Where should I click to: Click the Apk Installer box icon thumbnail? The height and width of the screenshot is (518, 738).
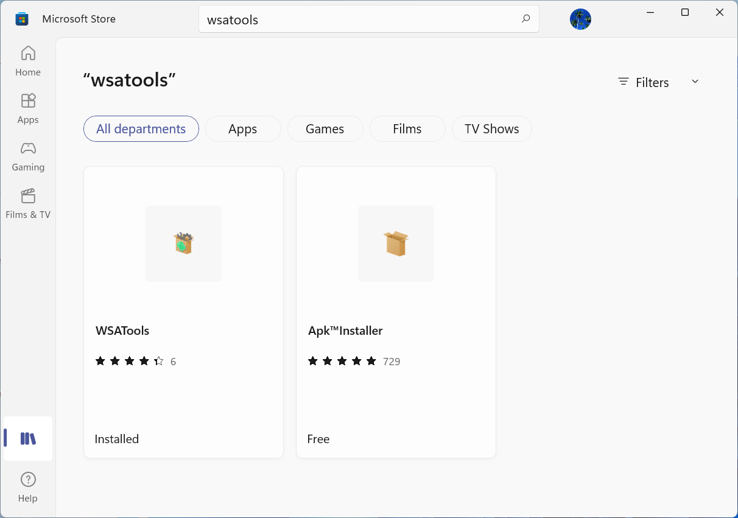[396, 243]
